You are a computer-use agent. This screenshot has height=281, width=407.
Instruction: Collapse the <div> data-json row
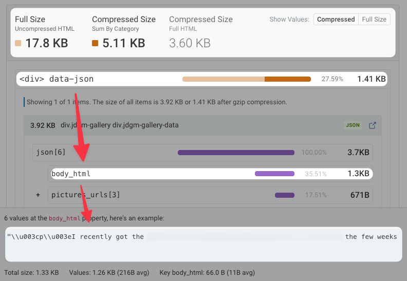57,79
